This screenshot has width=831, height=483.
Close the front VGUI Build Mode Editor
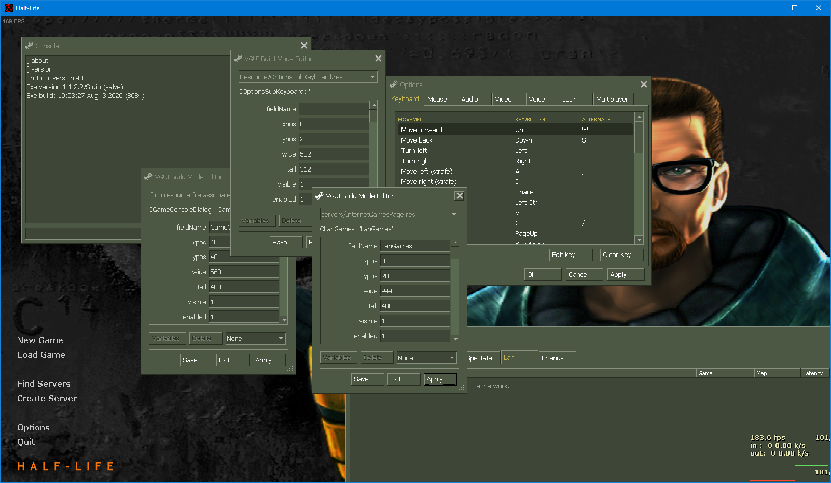click(x=459, y=196)
